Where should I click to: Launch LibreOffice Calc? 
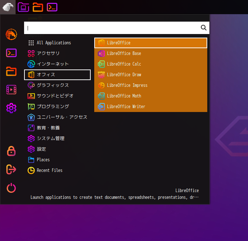(x=151, y=64)
